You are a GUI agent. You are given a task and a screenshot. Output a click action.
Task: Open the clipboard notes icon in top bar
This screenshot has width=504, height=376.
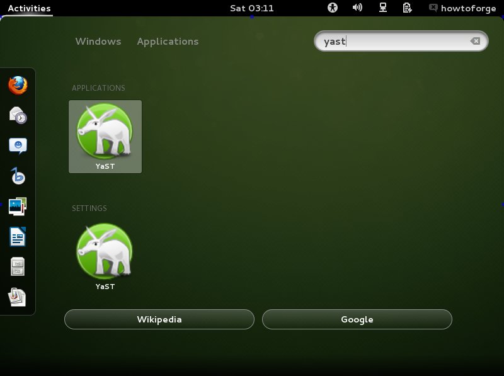point(407,8)
